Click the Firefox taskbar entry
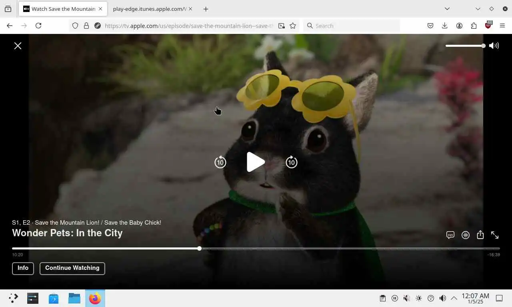 (x=95, y=298)
